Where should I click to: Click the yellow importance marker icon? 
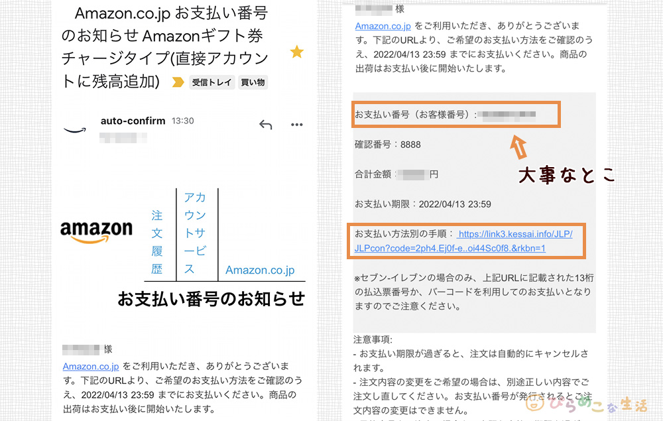point(178,82)
